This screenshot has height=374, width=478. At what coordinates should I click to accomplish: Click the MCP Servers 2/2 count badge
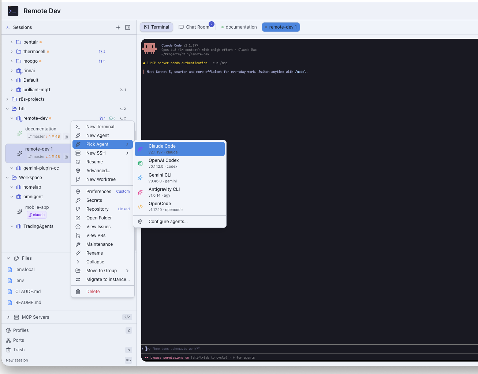click(x=127, y=317)
